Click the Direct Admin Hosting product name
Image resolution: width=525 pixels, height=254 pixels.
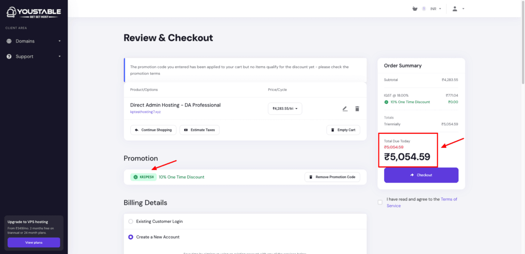tap(175, 105)
